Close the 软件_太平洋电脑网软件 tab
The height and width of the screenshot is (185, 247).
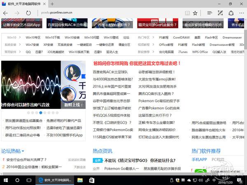click(44, 4)
